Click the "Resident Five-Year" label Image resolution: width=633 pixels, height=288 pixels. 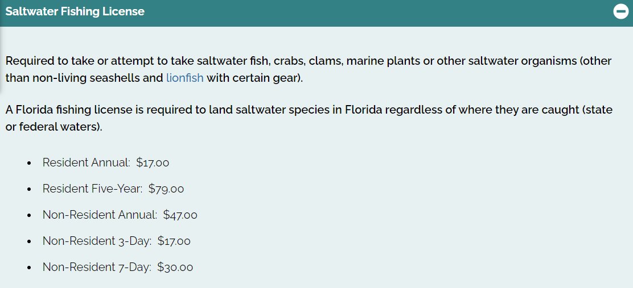(x=92, y=189)
